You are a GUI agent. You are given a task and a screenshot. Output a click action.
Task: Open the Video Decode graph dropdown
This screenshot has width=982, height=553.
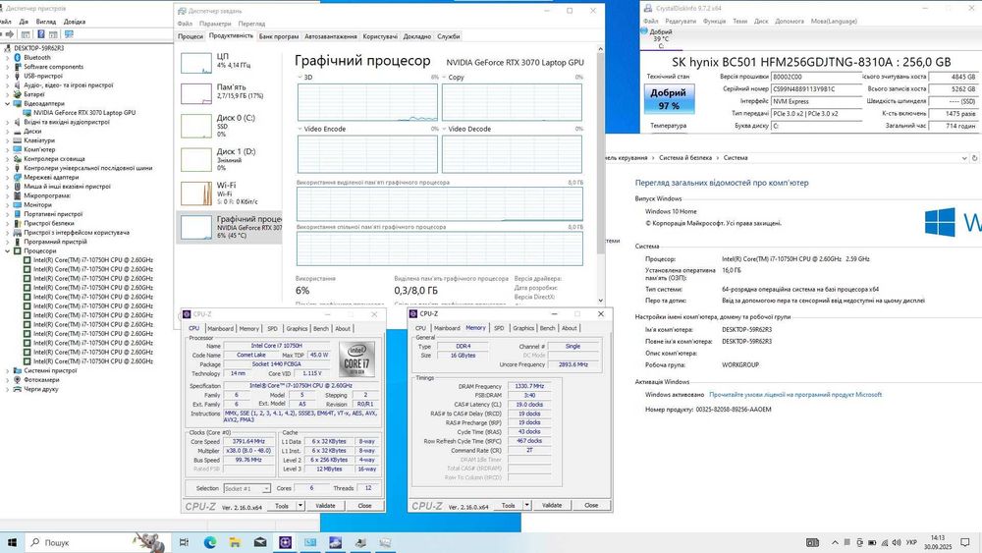[444, 129]
